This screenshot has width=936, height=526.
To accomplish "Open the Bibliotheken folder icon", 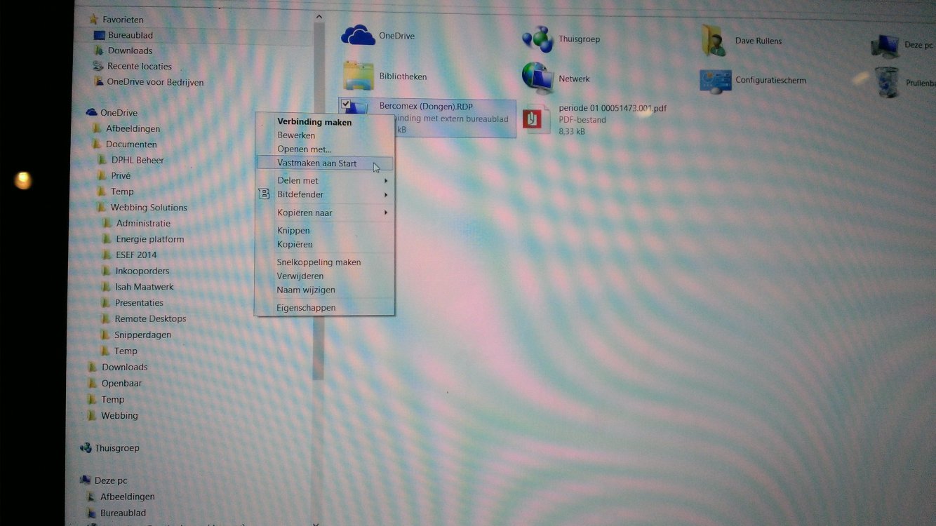I will (x=359, y=76).
